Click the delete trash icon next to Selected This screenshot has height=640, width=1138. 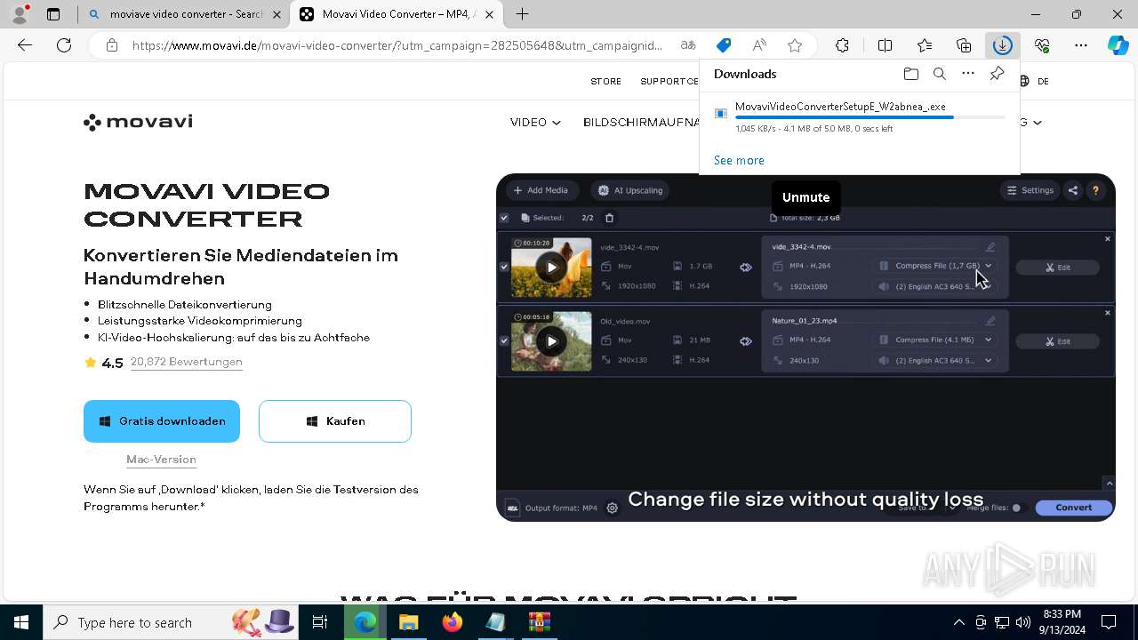609,218
